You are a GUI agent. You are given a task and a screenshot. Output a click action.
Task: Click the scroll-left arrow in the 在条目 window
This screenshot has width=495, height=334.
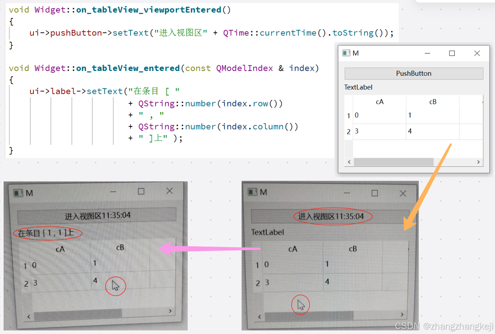pyautogui.click(x=28, y=316)
